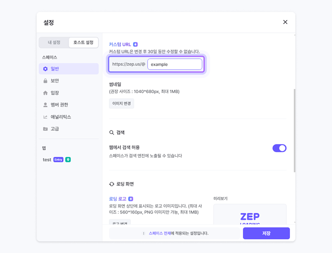
Task: Click the 스페이스 전체 link text
Action: coord(160,233)
